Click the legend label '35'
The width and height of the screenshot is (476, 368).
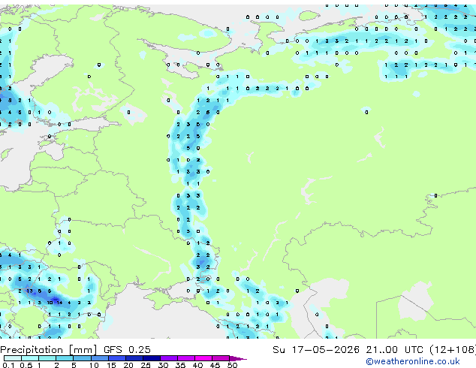[181, 365]
